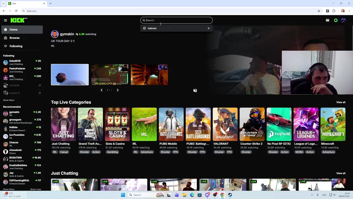Open the green Kick coins icon
Viewport: 353px width, 199px height.
[336, 20]
